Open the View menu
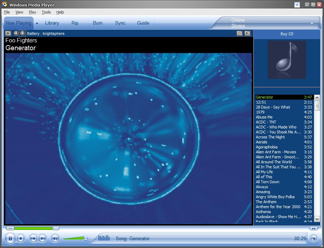Viewport: 324px width, 248px height. click(19, 12)
